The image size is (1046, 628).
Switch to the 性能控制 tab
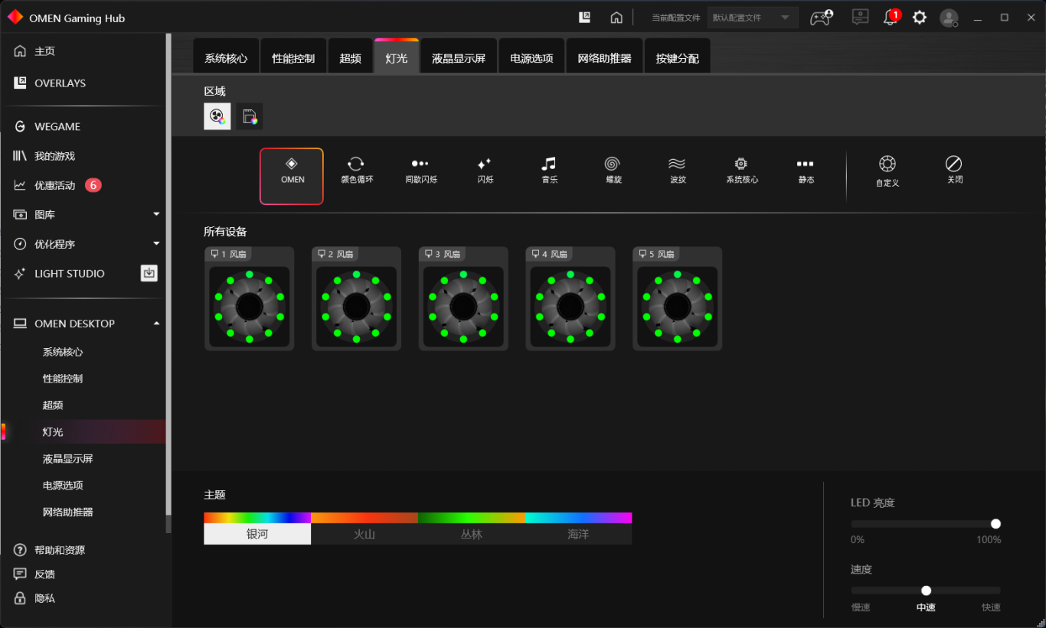pos(293,58)
